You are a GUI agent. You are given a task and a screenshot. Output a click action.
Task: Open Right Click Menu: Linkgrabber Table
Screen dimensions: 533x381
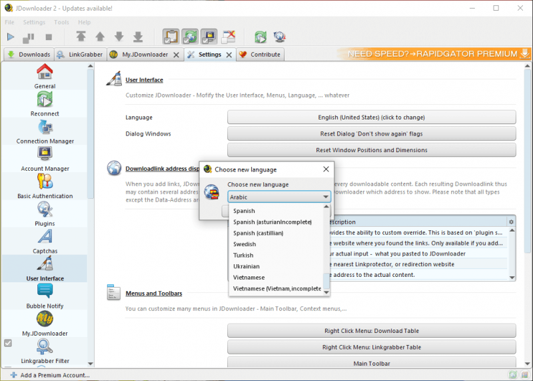click(x=372, y=347)
